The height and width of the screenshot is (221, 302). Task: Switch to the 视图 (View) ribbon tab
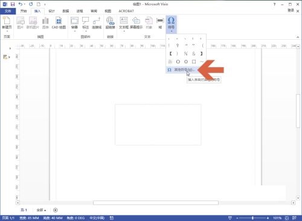(x=108, y=11)
